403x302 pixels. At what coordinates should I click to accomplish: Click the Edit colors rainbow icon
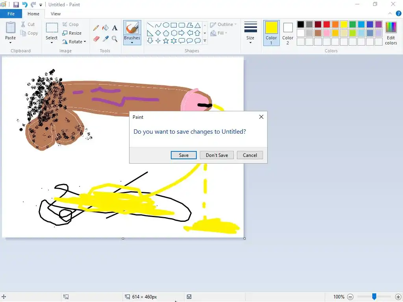tap(391, 27)
